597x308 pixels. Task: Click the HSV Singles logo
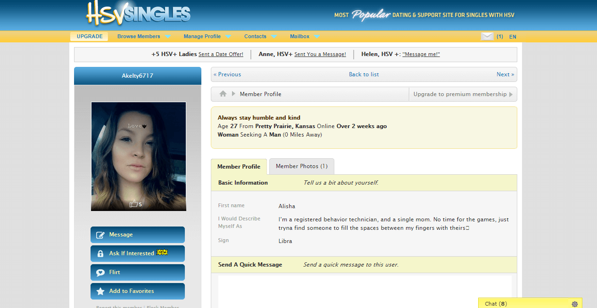pos(138,14)
